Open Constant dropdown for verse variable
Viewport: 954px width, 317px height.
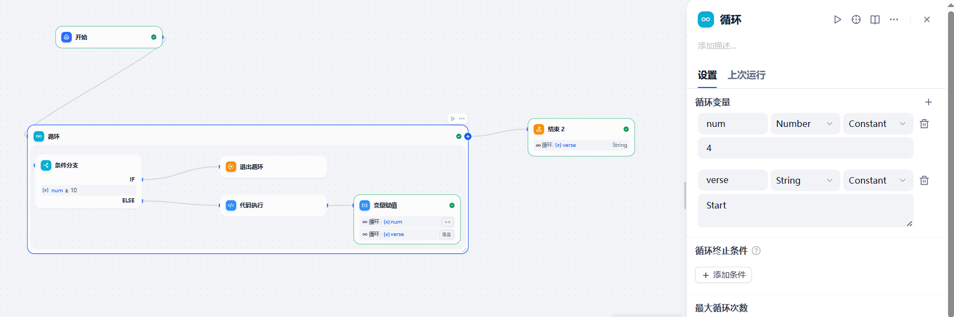click(878, 180)
